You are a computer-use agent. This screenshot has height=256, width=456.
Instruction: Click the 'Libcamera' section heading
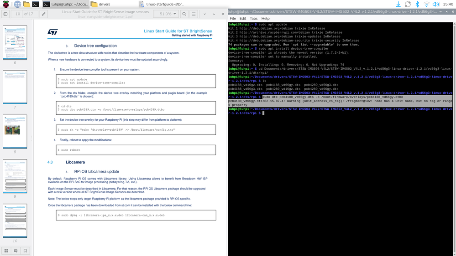(x=75, y=162)
